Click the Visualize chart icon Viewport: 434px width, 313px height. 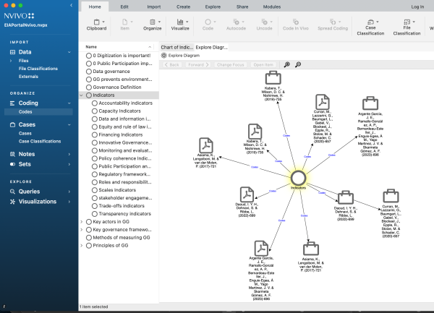(x=179, y=23)
